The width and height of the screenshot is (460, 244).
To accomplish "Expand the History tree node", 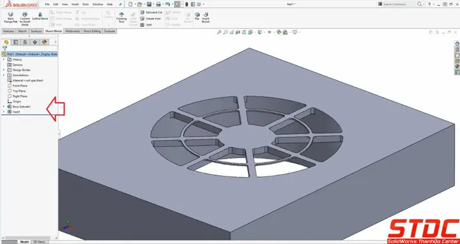I will pos(4,59).
